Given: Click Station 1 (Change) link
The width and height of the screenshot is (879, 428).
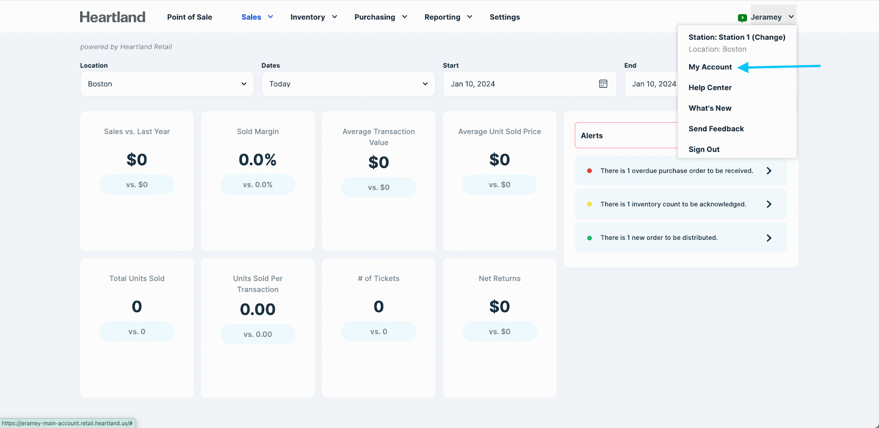Looking at the screenshot, I should [x=737, y=37].
